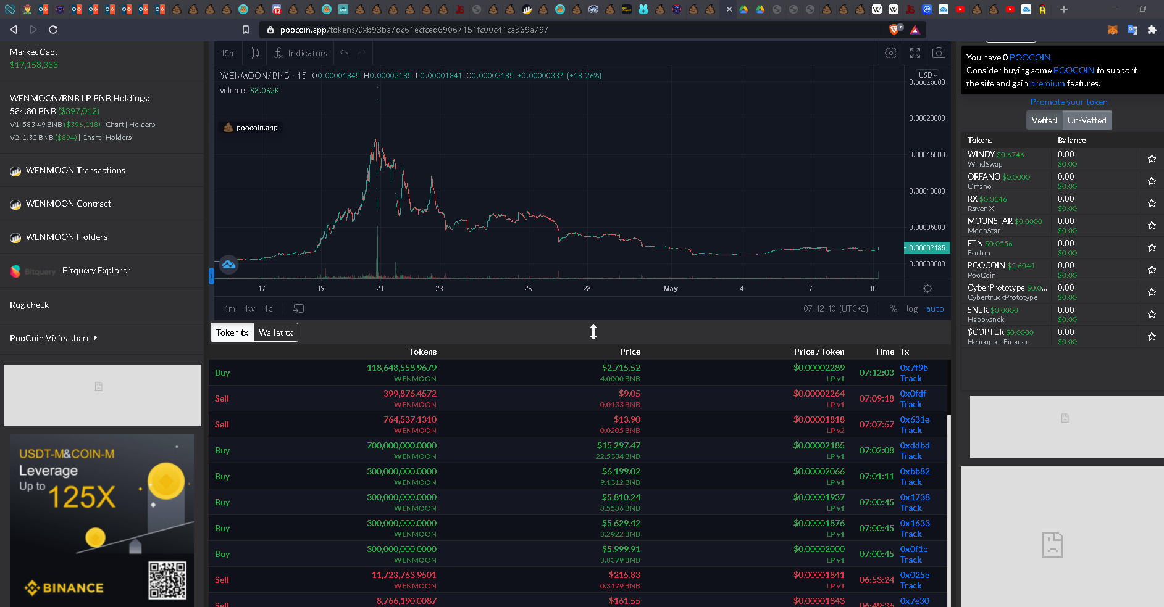Image resolution: width=1164 pixels, height=607 pixels.
Task: Toggle the star for RX RavenX
Action: [1152, 204]
